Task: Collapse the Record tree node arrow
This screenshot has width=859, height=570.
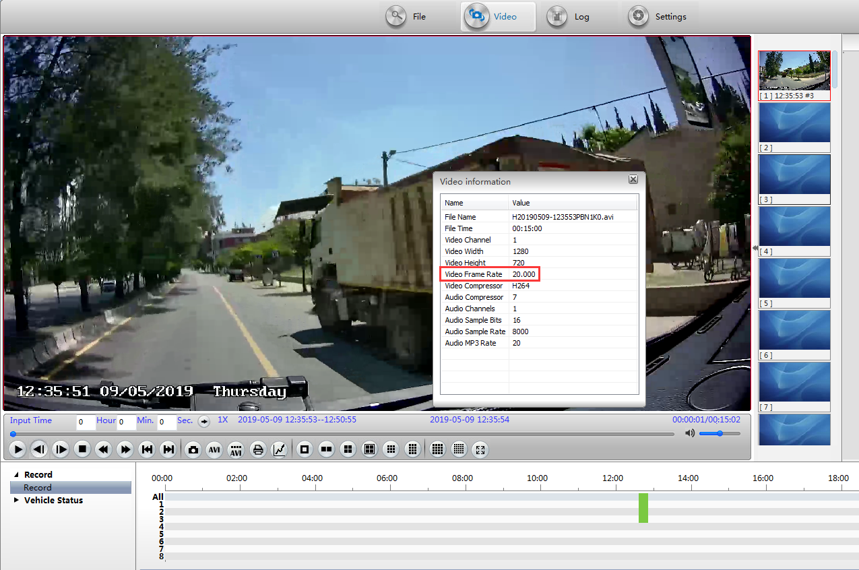Action: click(x=17, y=475)
